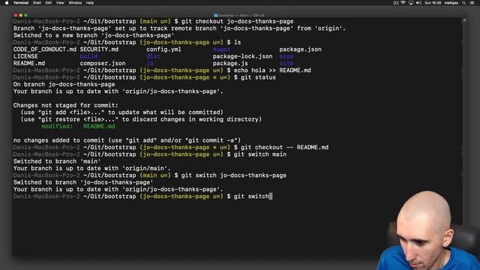
Task: Open the Help menu
Action: point(90,3)
